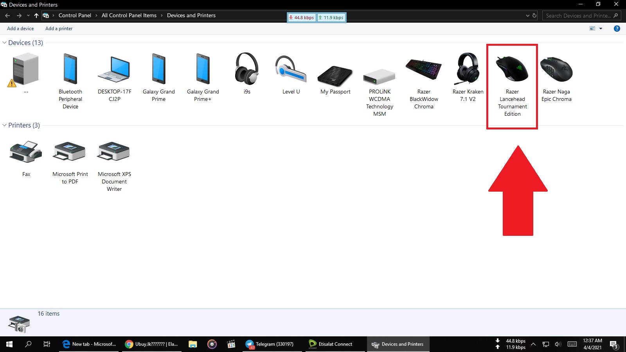This screenshot has height=352, width=626.
Task: Go forward with the forward arrow
Action: [x=19, y=16]
